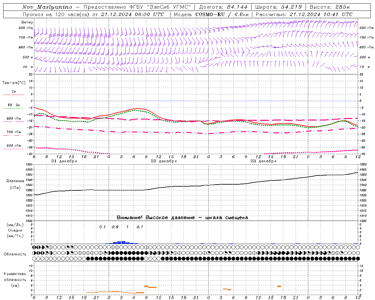Click the Высота: 285м elevation value
Viewport: 375px width, 300px height.
(x=329, y=7)
